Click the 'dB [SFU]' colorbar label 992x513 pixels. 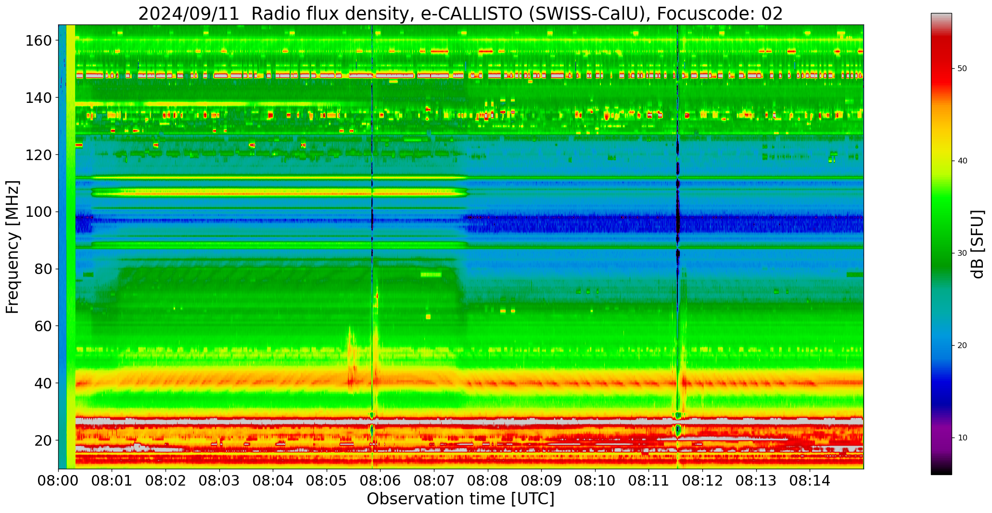[978, 244]
